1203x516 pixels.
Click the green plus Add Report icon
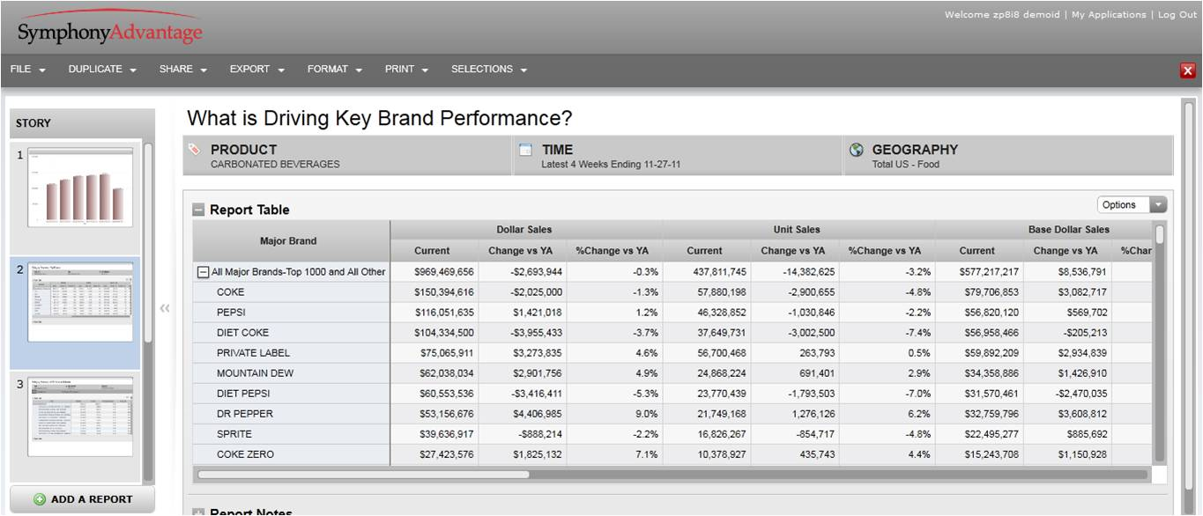[x=40, y=499]
